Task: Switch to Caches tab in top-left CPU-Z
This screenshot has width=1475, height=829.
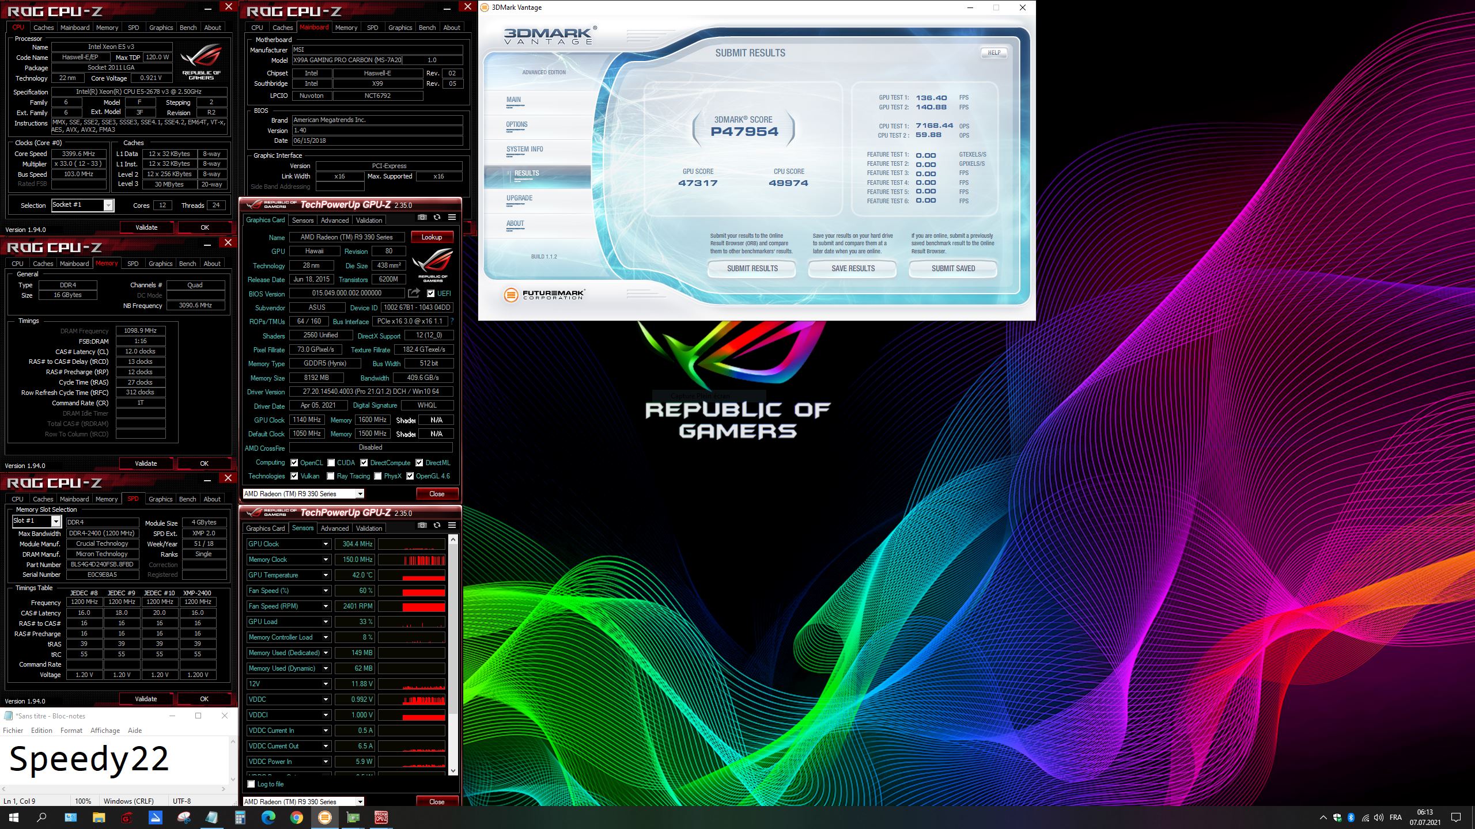Action: (x=43, y=28)
